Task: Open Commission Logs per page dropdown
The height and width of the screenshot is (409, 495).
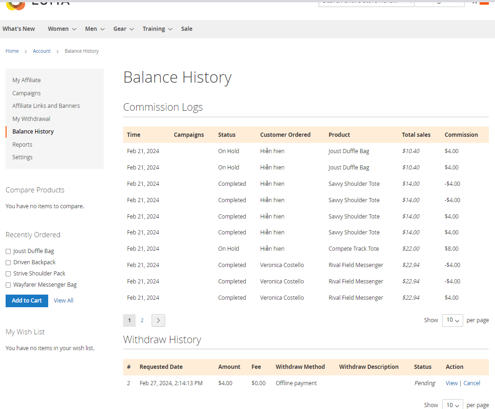Action: coord(452,320)
